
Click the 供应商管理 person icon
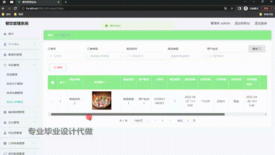click(5, 133)
